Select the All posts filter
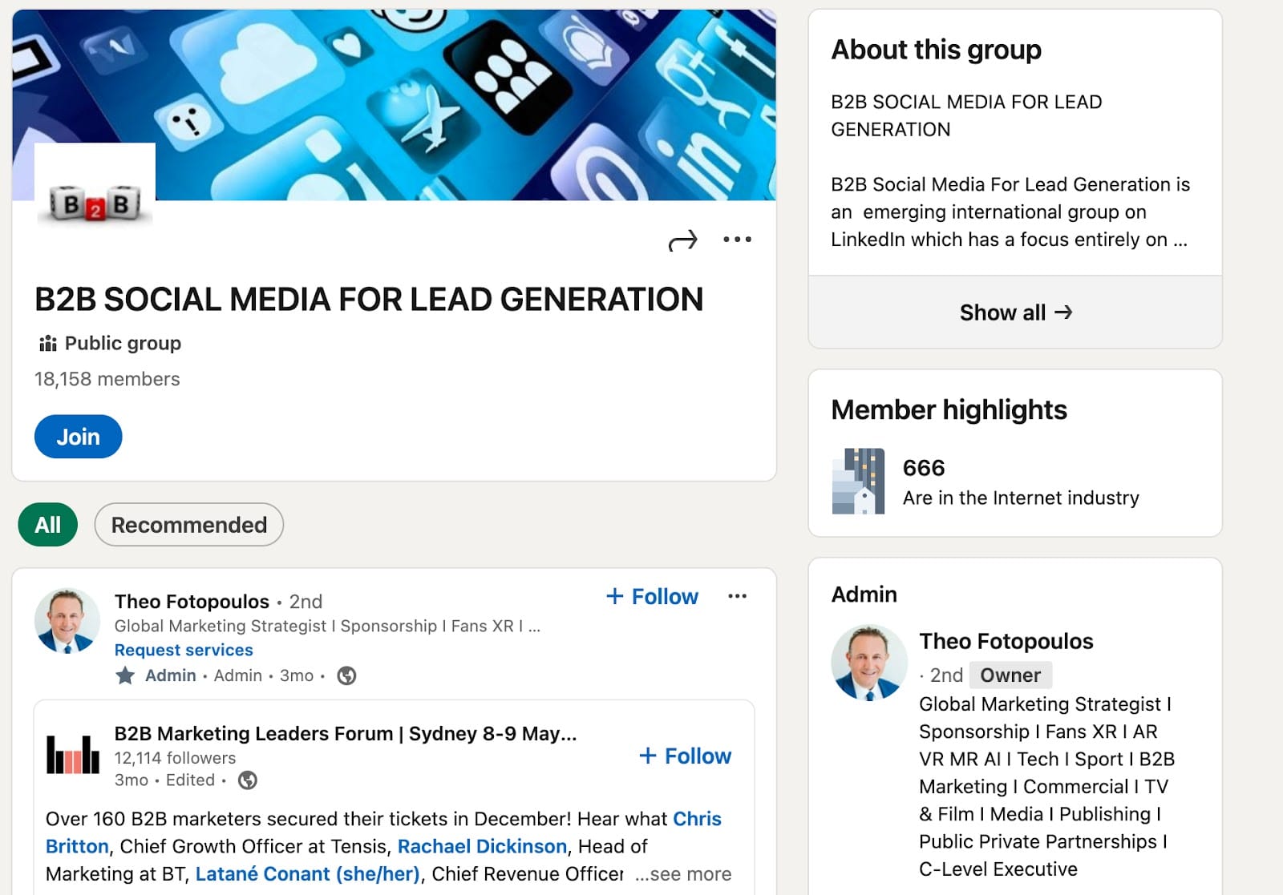1283x895 pixels. tap(47, 525)
